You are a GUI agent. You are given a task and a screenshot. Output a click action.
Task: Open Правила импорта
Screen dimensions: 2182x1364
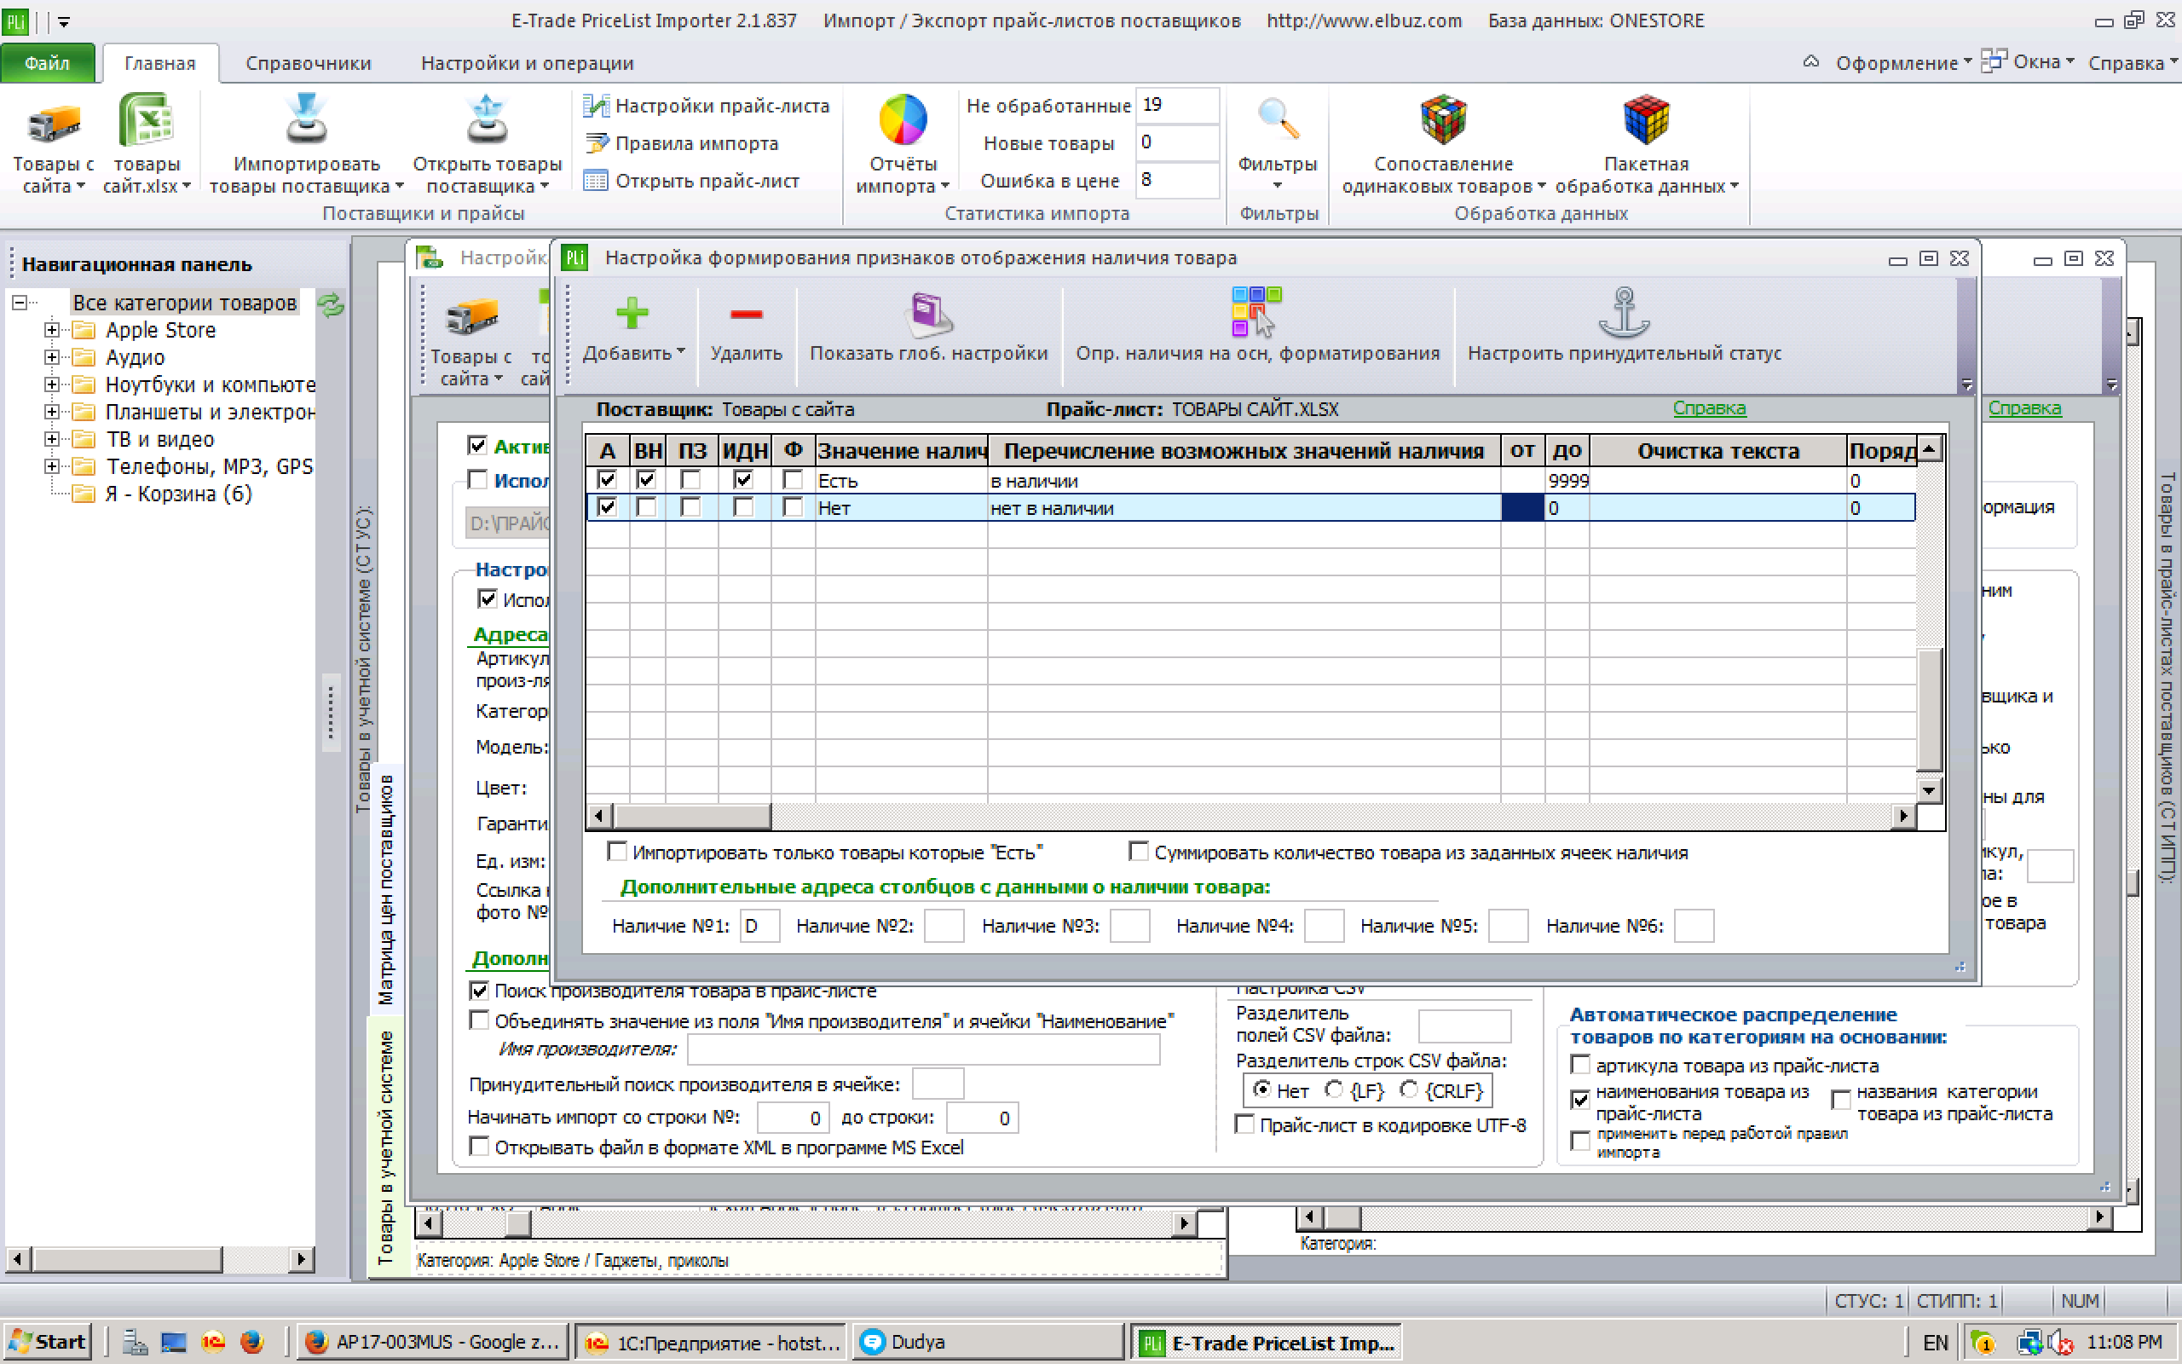click(682, 143)
